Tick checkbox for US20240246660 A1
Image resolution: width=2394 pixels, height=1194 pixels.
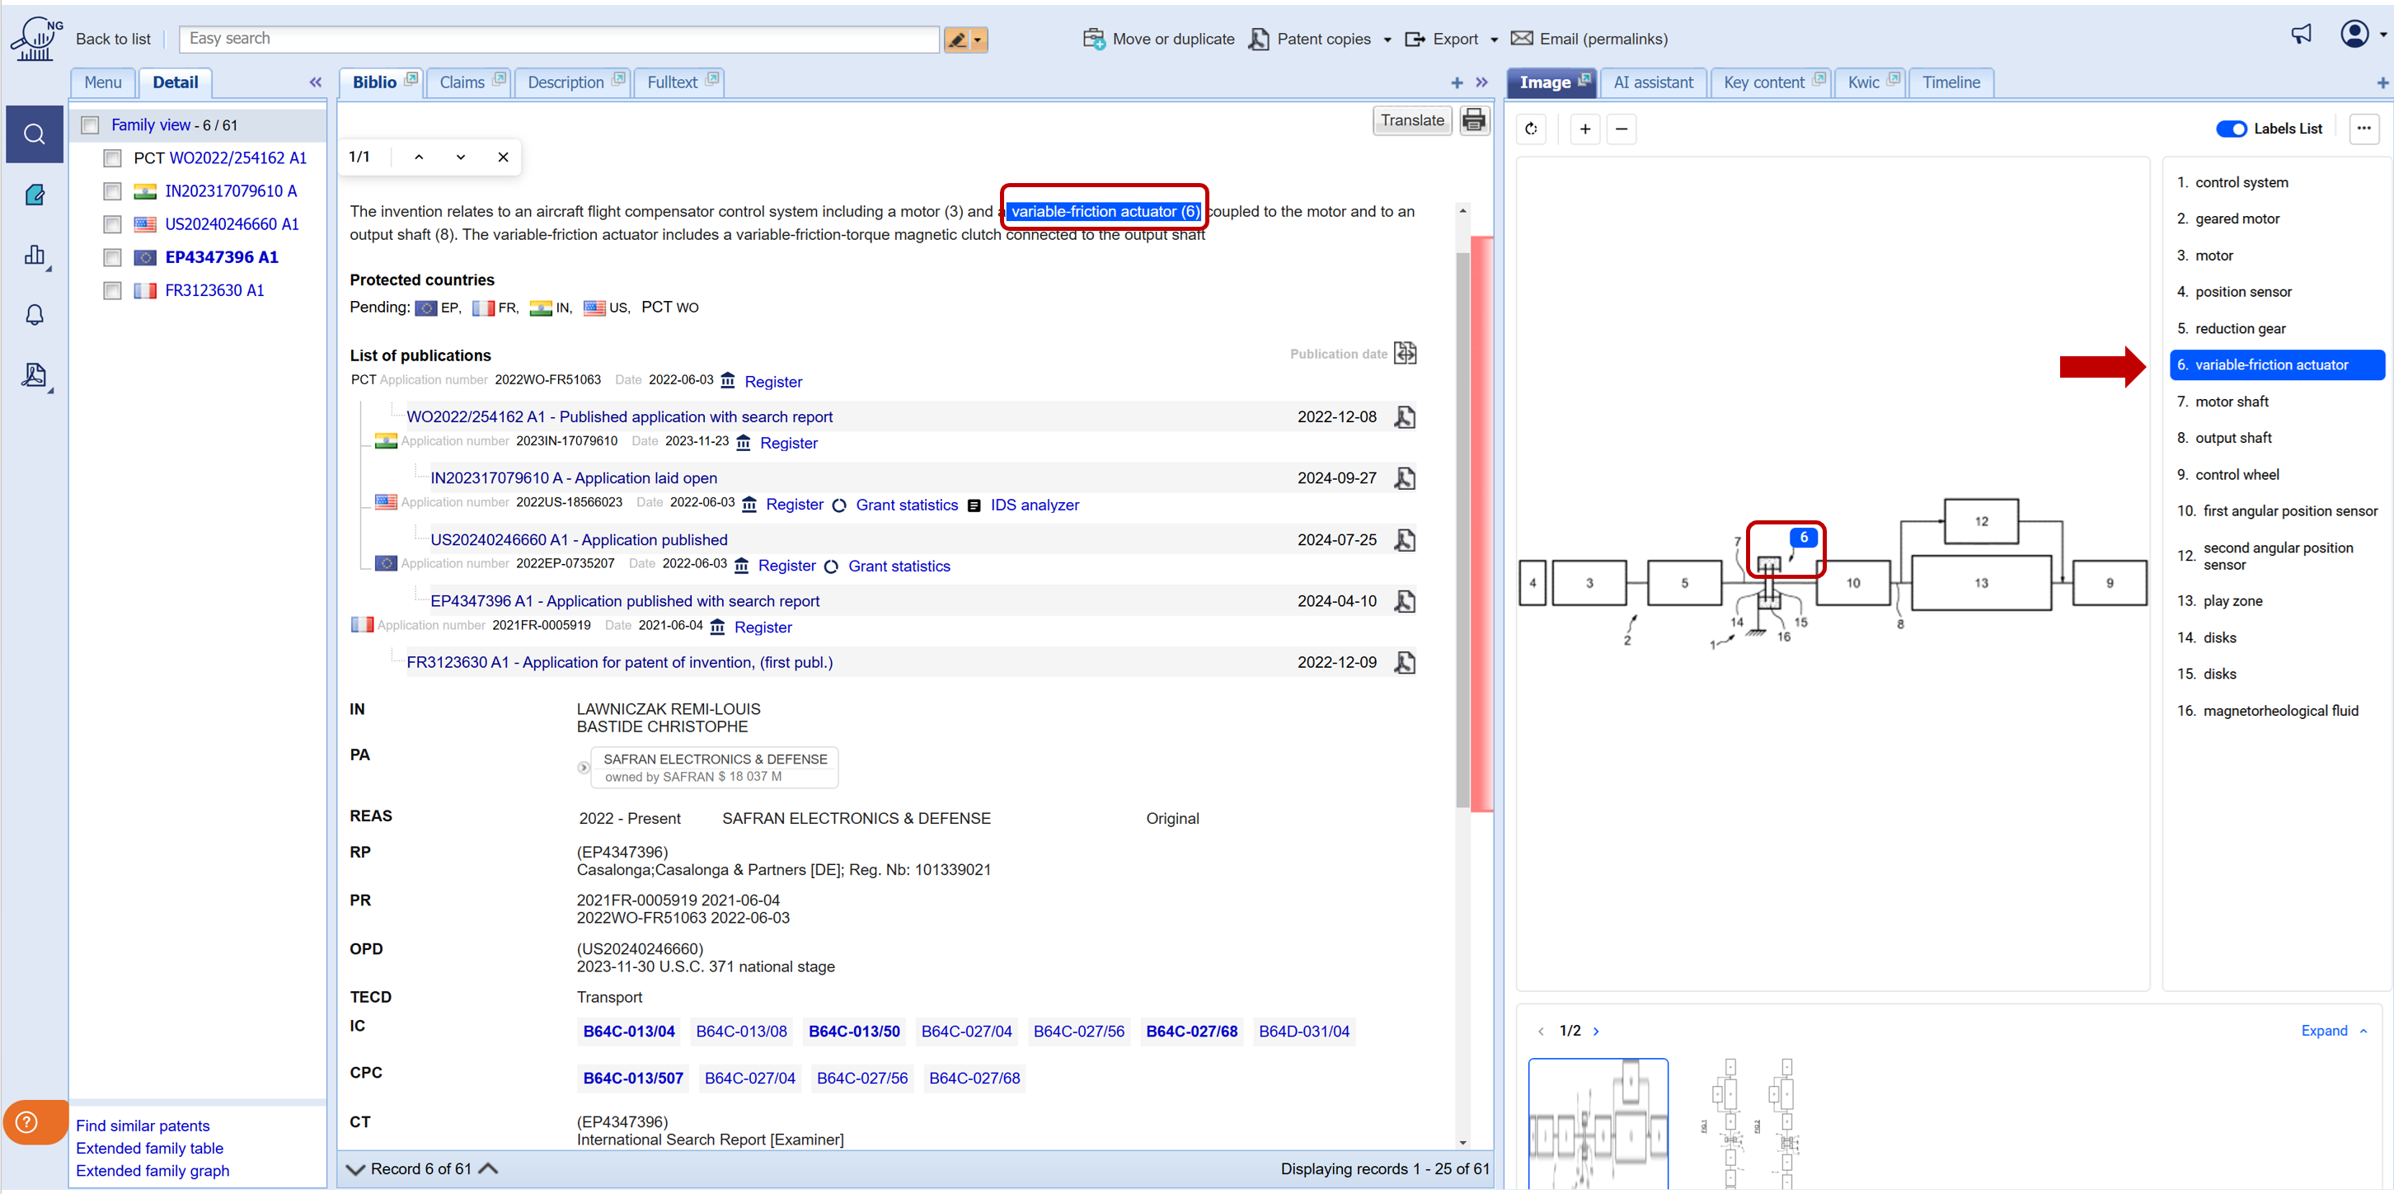coord(112,224)
